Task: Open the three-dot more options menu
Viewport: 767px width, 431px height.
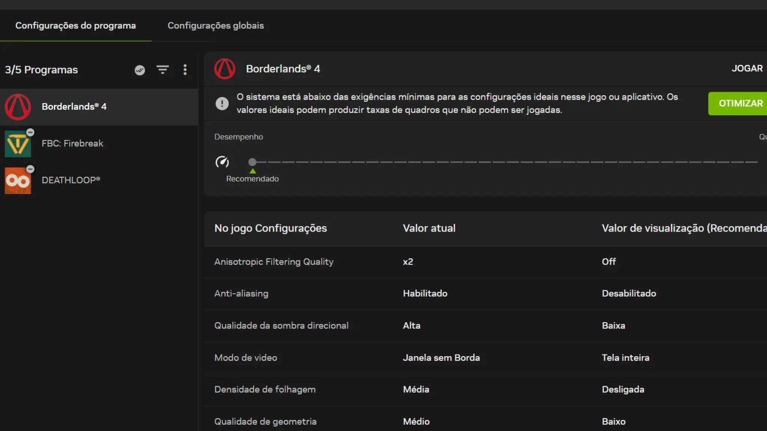Action: point(185,70)
